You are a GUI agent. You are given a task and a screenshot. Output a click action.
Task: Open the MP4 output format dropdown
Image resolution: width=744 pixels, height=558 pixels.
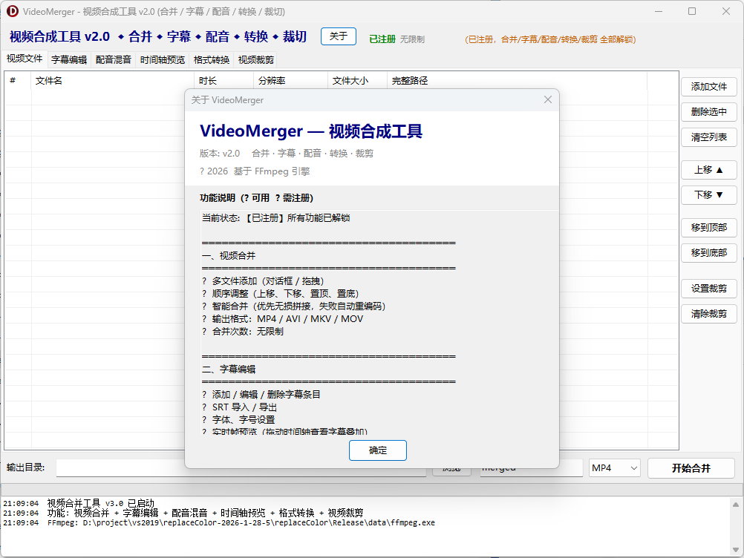tap(614, 467)
